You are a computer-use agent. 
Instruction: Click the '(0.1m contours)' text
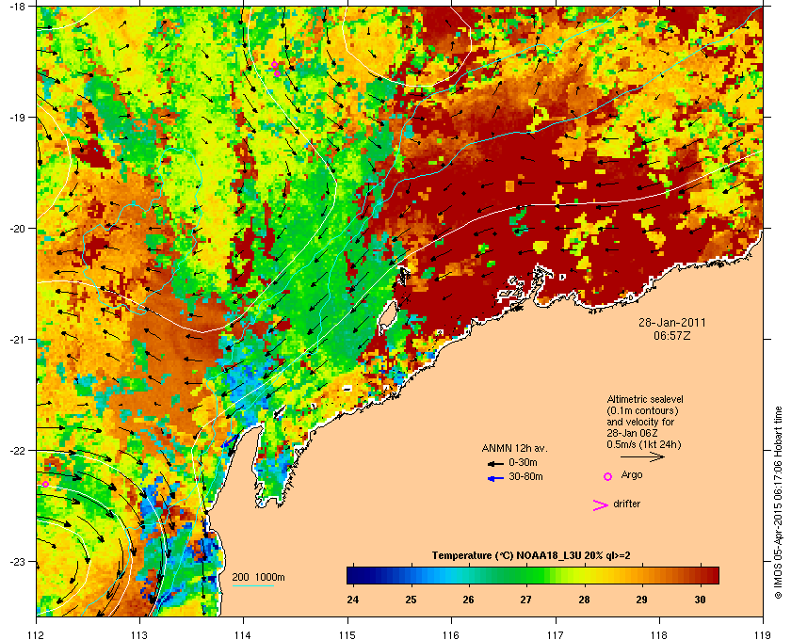coord(642,410)
